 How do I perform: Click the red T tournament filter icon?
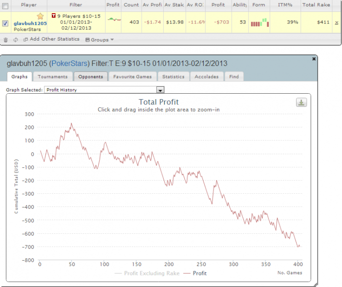point(54,16)
